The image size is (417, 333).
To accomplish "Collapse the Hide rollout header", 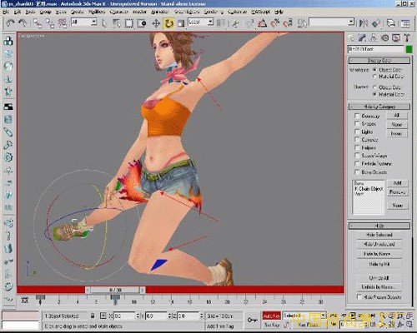I will (x=379, y=226).
